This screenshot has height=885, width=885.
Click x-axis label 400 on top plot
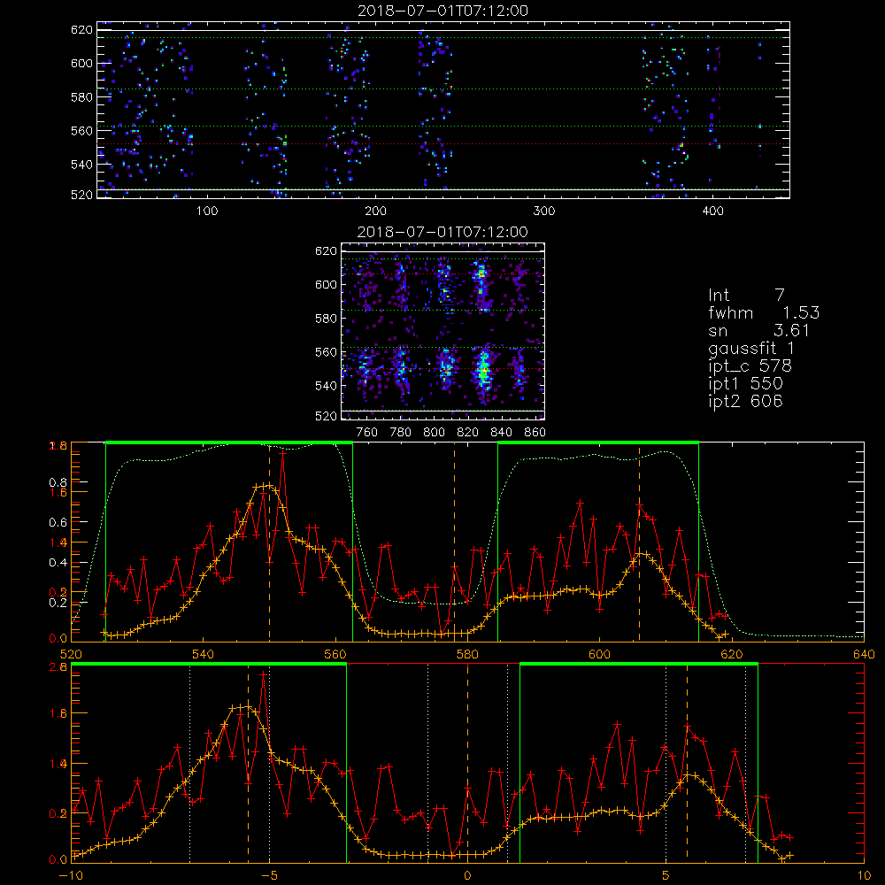tap(712, 212)
